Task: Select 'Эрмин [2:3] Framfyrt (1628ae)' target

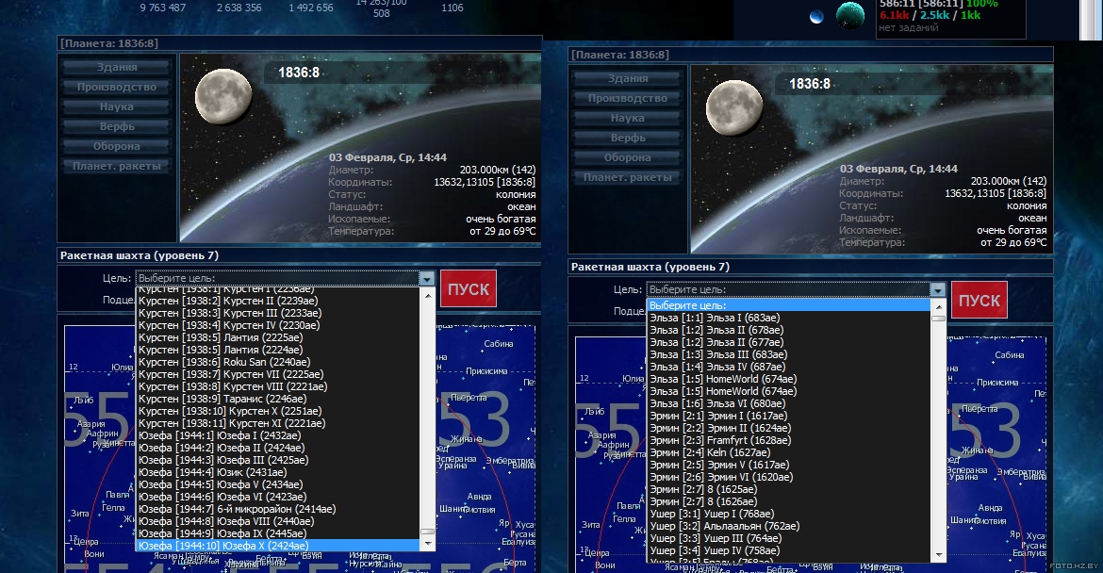Action: tap(788, 440)
